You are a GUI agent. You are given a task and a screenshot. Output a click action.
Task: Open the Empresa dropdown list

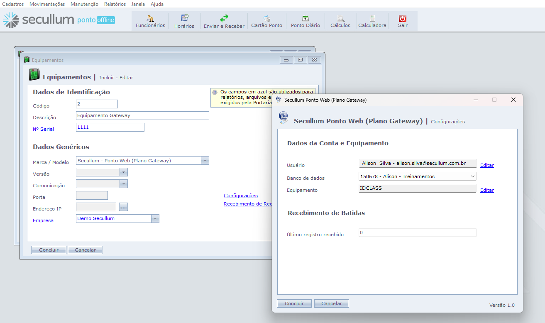point(155,219)
